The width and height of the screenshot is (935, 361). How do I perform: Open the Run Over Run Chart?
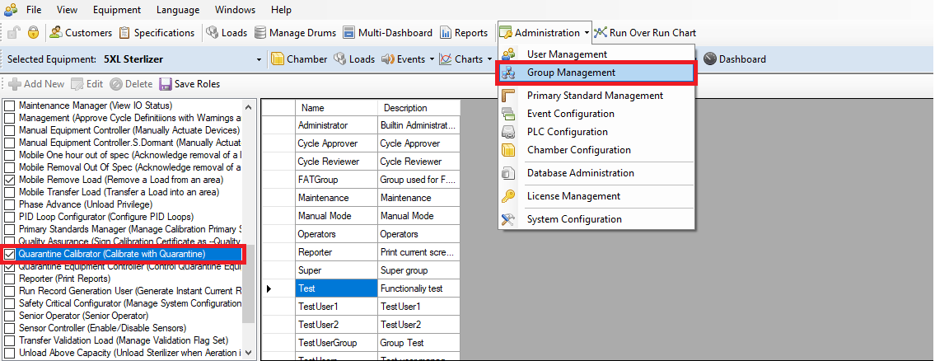pos(601,33)
